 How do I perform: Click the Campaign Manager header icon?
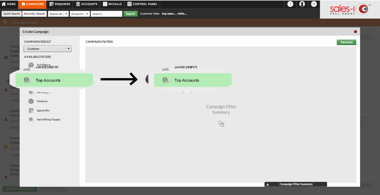pos(5,22)
